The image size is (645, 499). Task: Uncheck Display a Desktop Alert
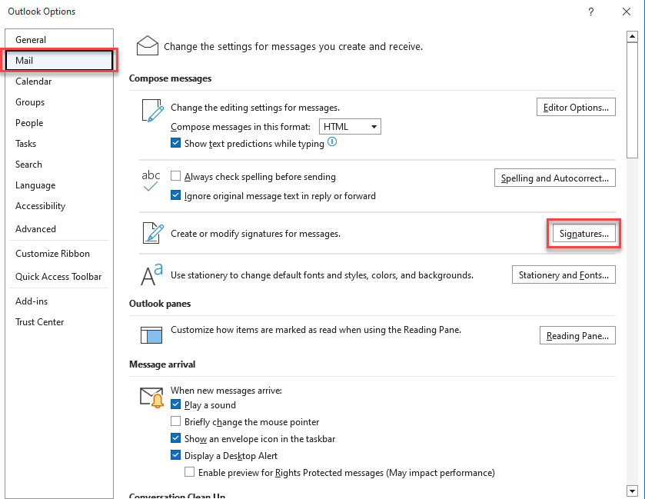point(175,455)
